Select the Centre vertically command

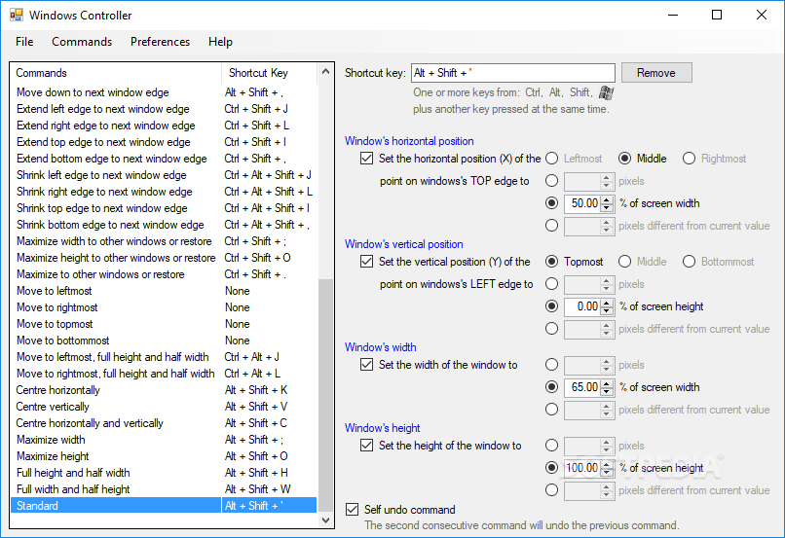(x=164, y=406)
